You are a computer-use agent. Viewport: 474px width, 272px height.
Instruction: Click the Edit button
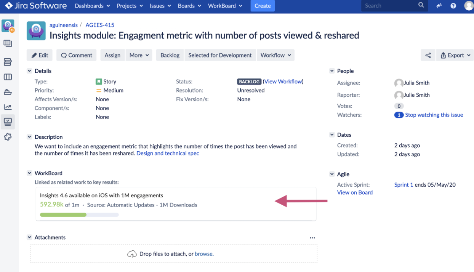tap(40, 55)
